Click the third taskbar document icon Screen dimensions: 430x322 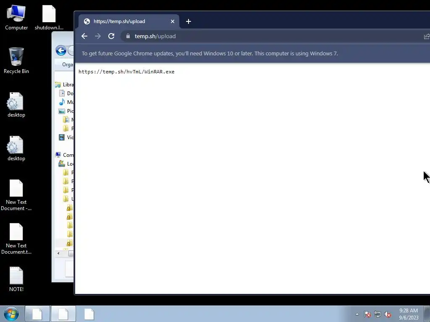(89, 314)
